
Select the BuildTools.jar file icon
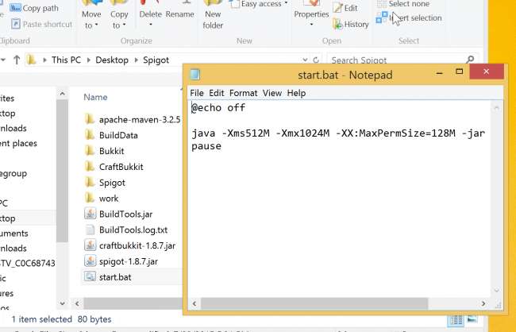click(x=90, y=214)
